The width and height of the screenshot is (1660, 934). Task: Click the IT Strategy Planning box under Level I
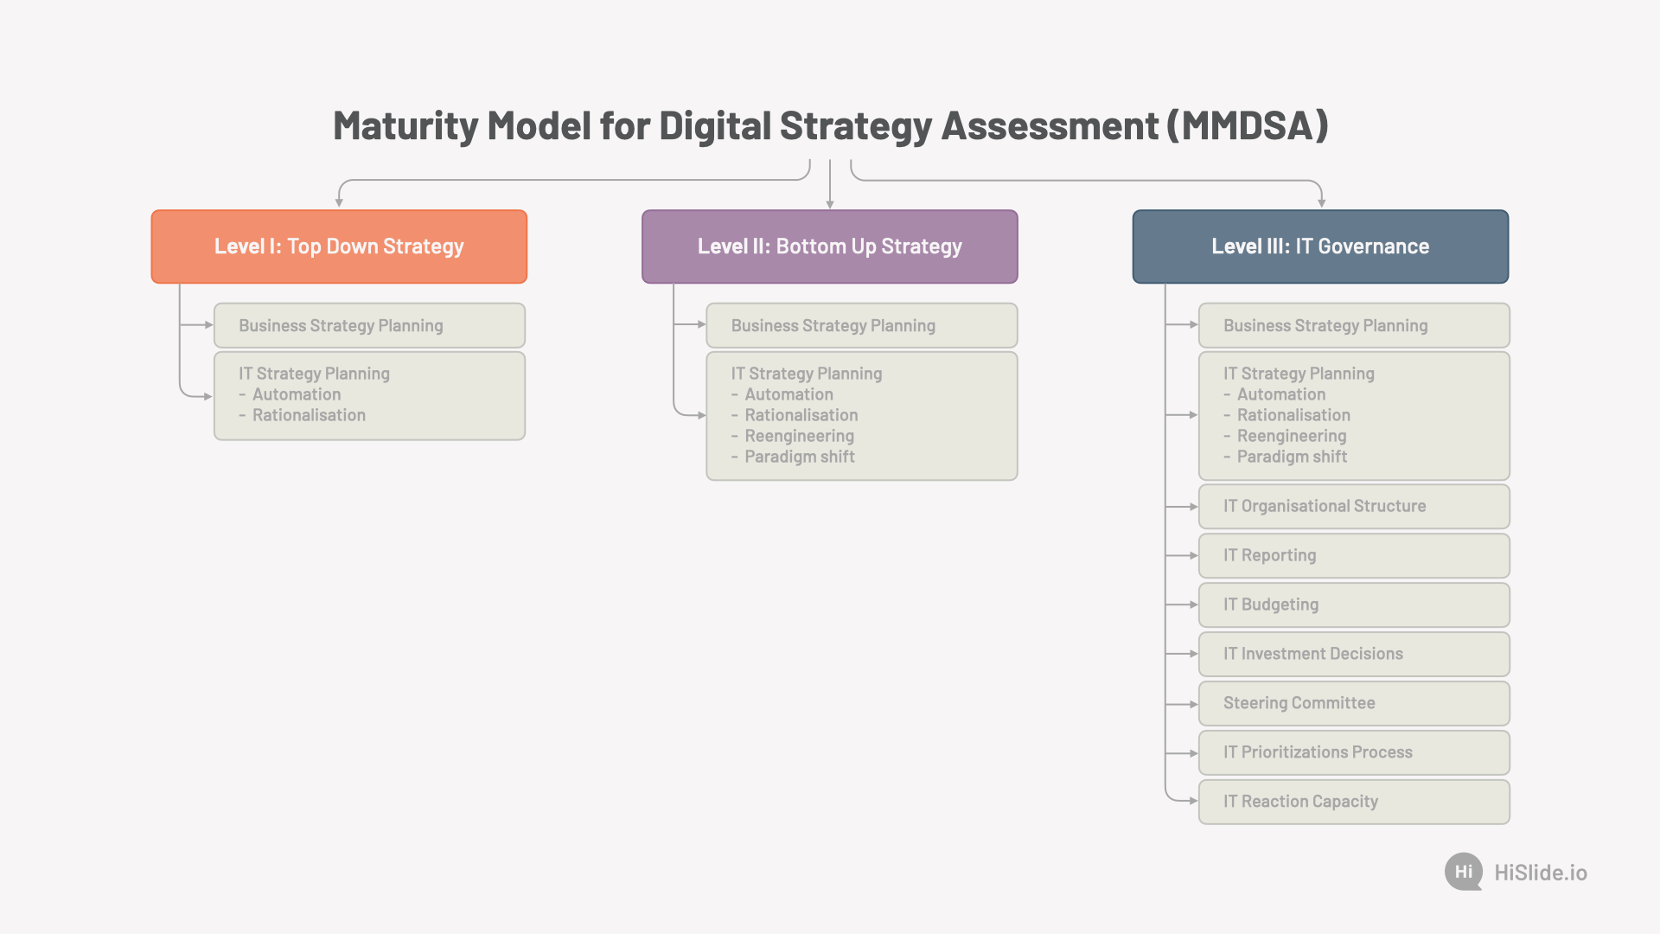[369, 396]
